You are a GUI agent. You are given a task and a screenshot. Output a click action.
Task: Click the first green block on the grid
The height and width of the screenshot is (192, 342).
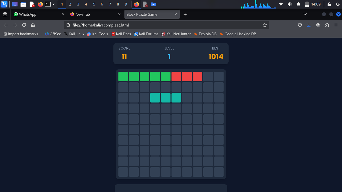coord(123,76)
